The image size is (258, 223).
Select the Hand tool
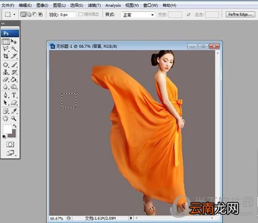[x=6, y=118]
